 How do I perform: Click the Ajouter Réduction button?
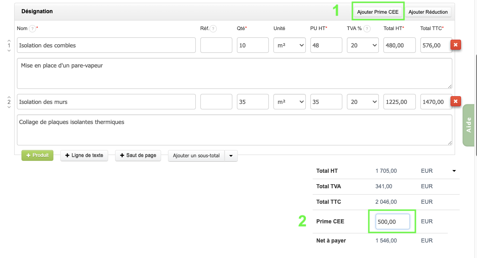click(x=428, y=12)
